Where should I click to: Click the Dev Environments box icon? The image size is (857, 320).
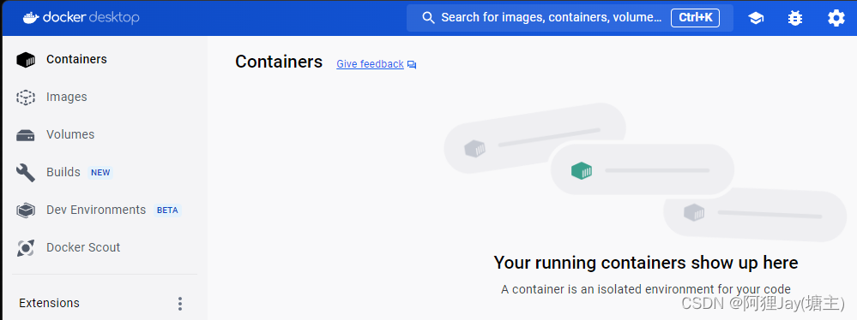coord(26,210)
